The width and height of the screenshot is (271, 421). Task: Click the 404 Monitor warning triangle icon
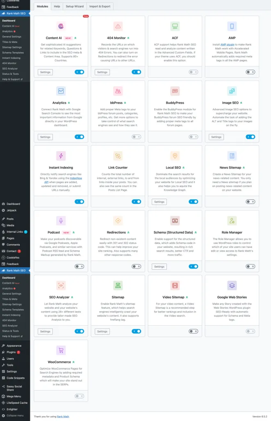(x=118, y=26)
